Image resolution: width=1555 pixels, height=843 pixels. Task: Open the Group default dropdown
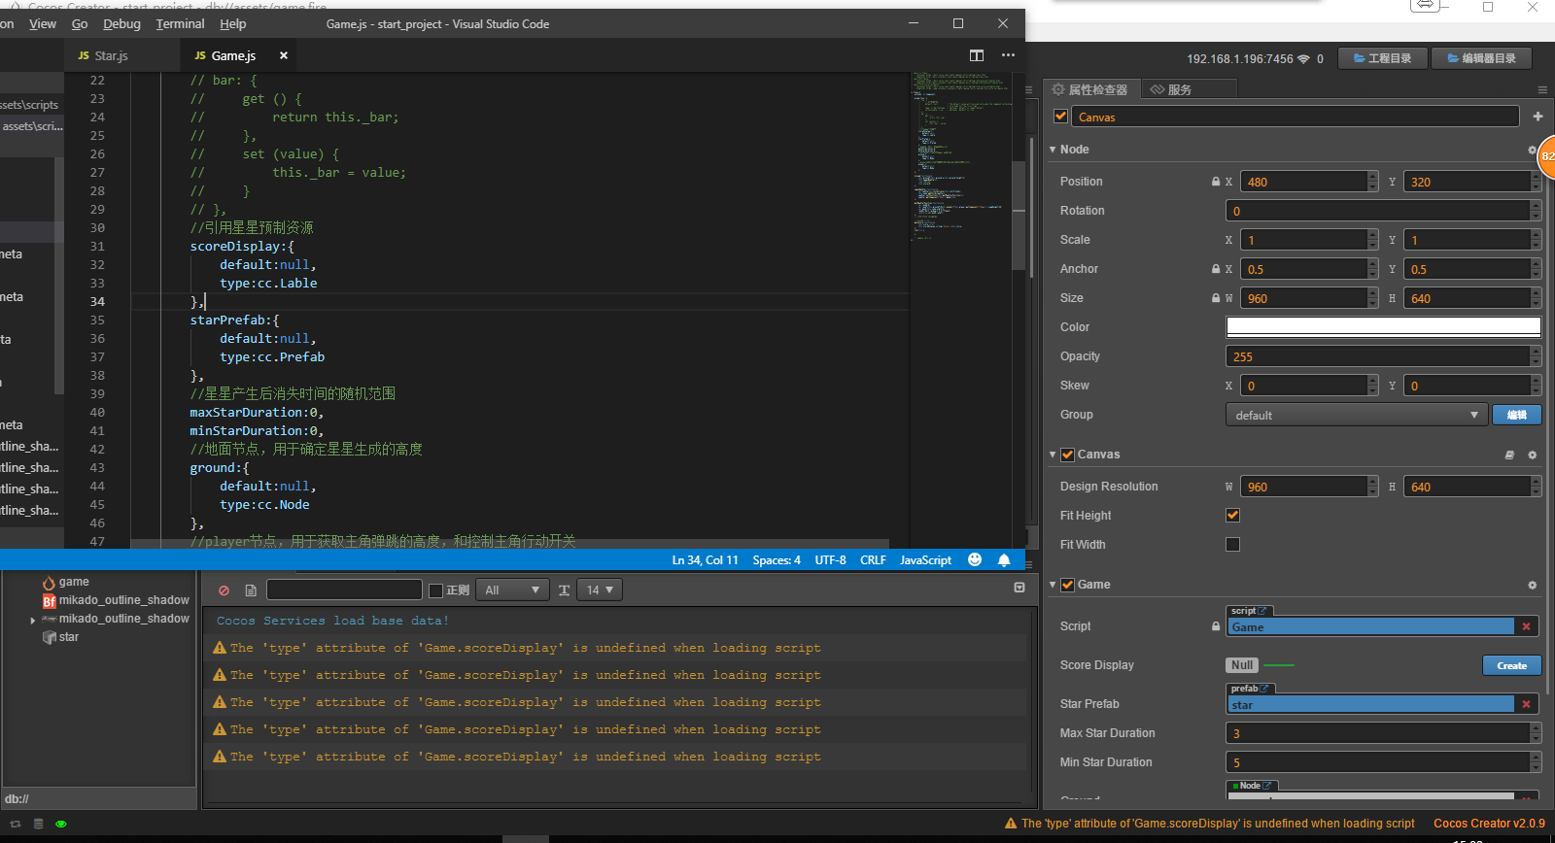pyautogui.click(x=1356, y=416)
